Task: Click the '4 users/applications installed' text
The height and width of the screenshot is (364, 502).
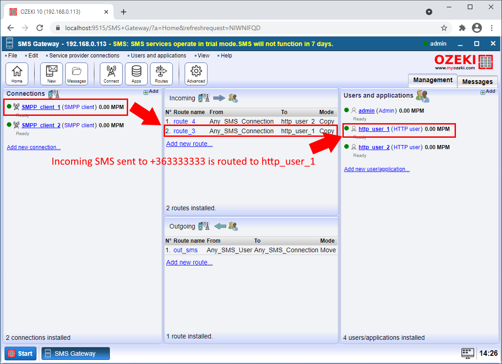Action: click(384, 338)
